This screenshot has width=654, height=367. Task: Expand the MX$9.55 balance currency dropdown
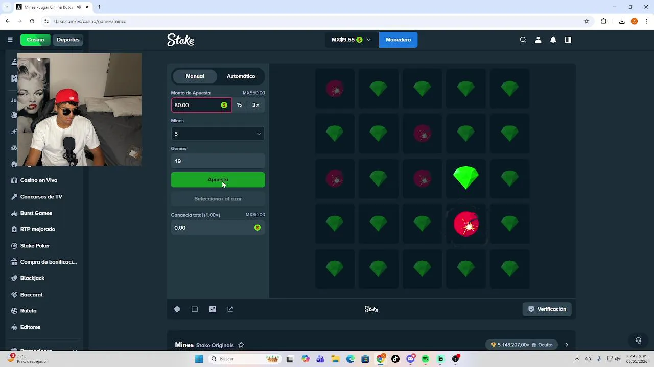pos(351,40)
